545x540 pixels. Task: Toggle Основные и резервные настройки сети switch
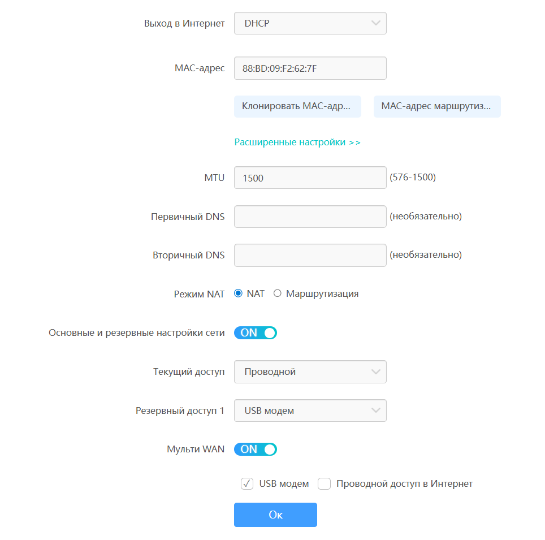click(256, 333)
